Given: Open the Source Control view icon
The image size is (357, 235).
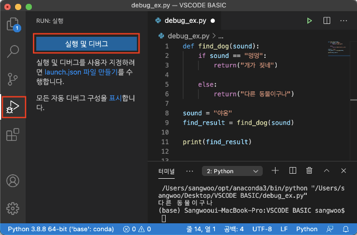Looking at the screenshot, I should [x=13, y=79].
